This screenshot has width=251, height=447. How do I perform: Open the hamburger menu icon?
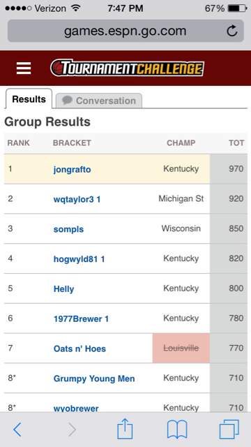click(24, 68)
